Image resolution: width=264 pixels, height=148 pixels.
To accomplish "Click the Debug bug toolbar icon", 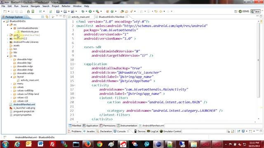I will click(x=83, y=12).
